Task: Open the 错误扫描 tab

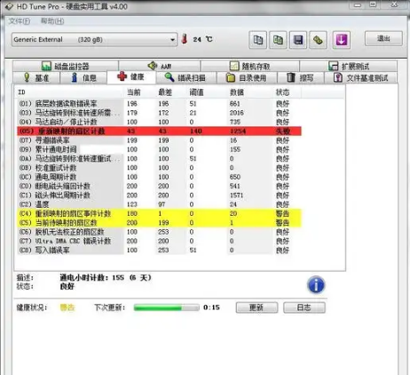Action: tap(186, 77)
